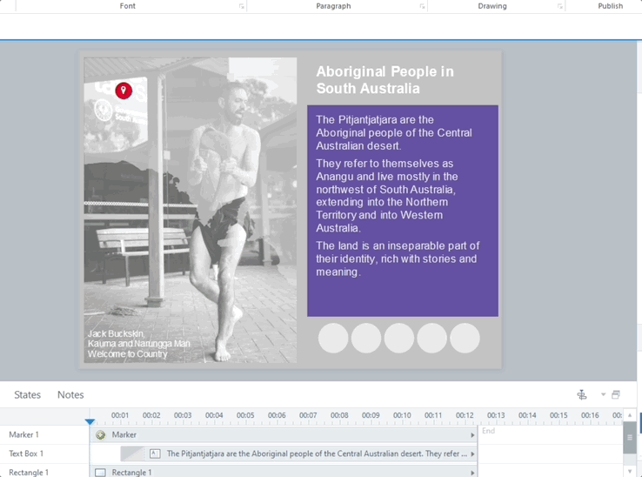Open dropdown arrow beside timeline alignment icon
The height and width of the screenshot is (477, 642).
click(x=603, y=395)
